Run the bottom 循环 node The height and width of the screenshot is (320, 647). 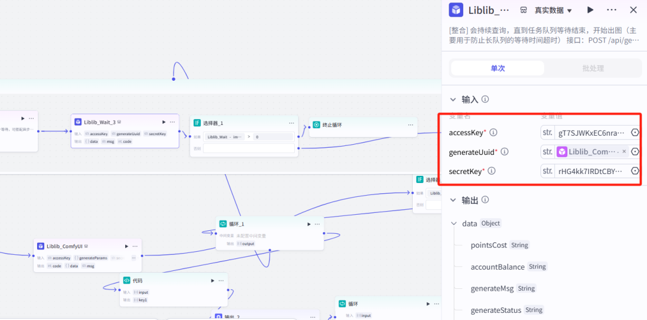[428, 303]
